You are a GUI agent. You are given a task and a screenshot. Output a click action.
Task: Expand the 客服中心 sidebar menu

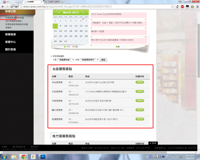(10, 42)
